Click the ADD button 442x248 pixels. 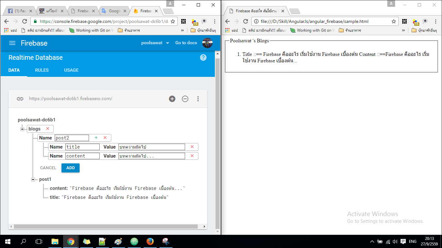[71, 168]
